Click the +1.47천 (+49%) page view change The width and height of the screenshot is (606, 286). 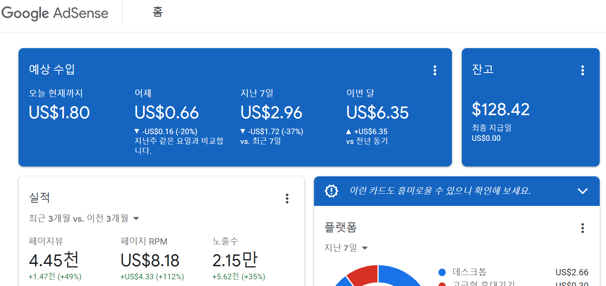(x=55, y=277)
